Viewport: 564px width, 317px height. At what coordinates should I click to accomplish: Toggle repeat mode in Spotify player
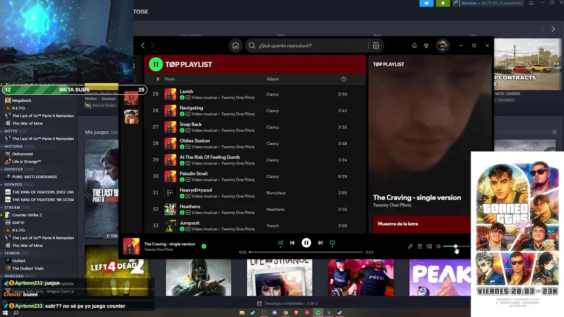click(x=332, y=243)
